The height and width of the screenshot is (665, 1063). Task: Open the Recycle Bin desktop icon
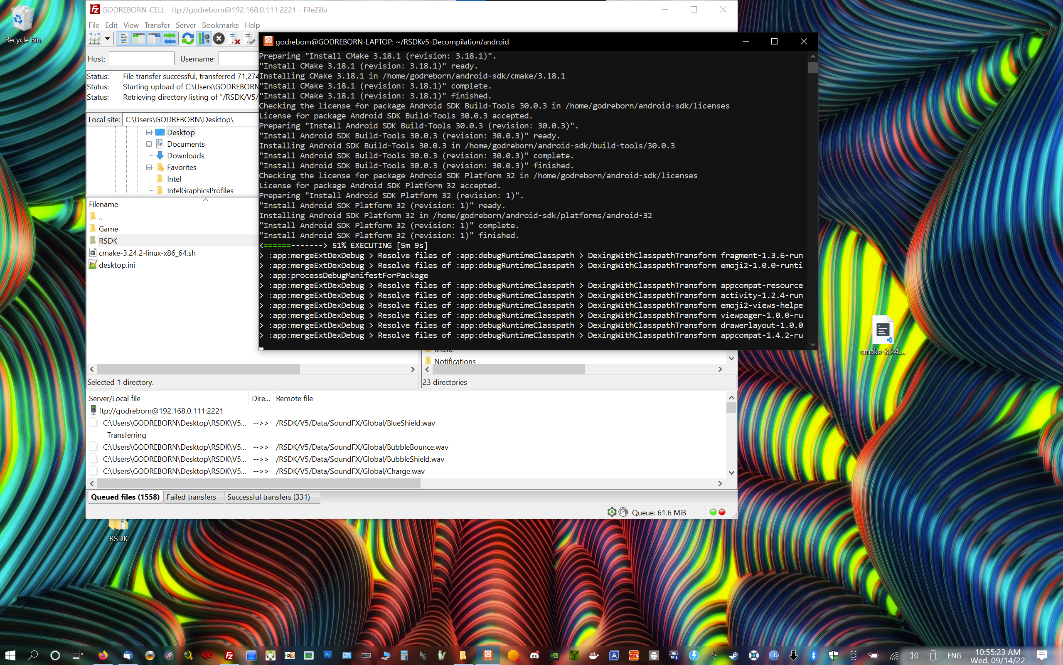click(22, 24)
